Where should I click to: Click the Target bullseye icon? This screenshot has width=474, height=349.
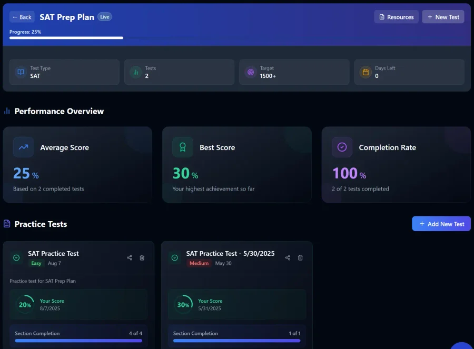tap(251, 72)
